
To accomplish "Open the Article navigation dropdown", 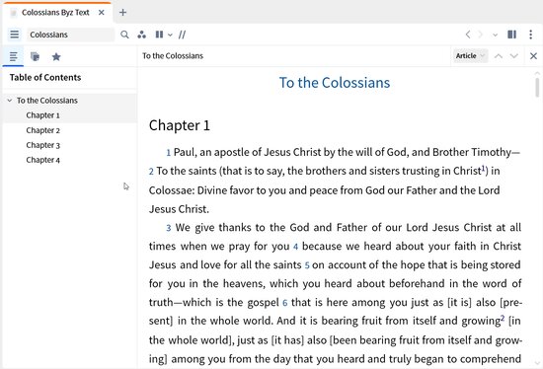I will click(x=470, y=55).
